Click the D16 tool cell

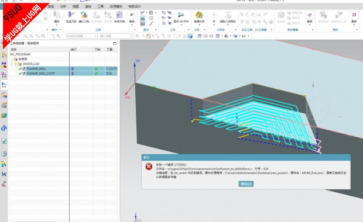click(111, 74)
